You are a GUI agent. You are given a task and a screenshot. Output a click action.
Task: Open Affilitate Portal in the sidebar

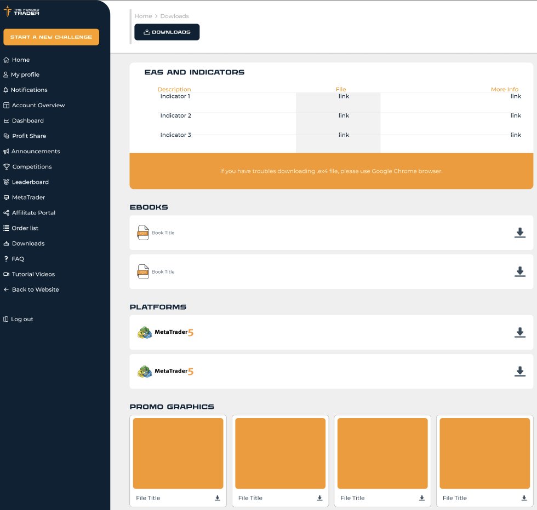point(30,213)
